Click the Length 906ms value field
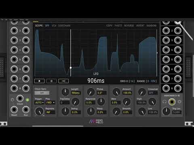This screenshot has width=194, height=145. point(76,93)
